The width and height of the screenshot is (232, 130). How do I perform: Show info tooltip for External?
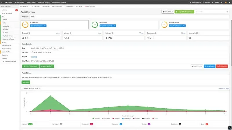coord(113,33)
